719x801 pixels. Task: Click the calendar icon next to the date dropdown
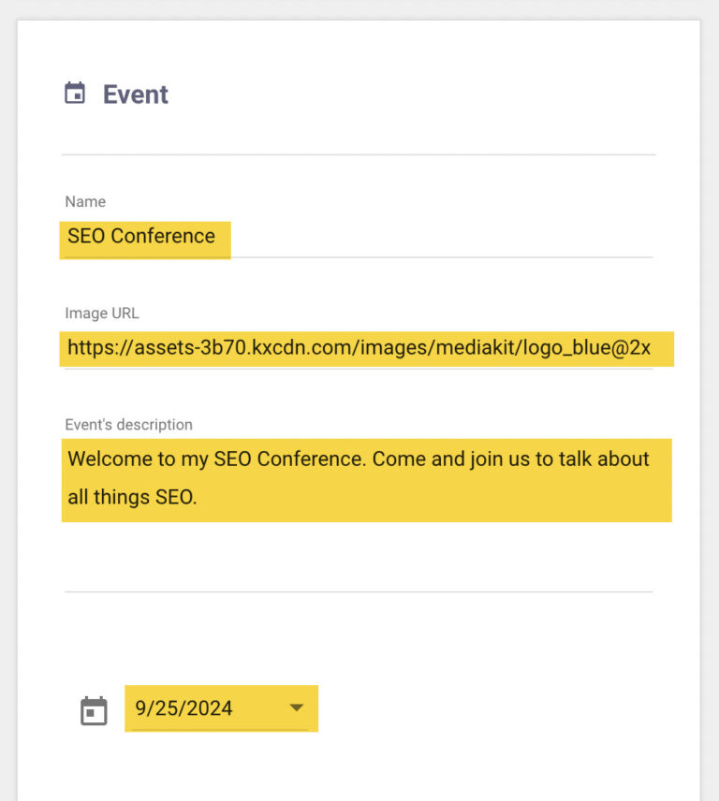pos(95,708)
